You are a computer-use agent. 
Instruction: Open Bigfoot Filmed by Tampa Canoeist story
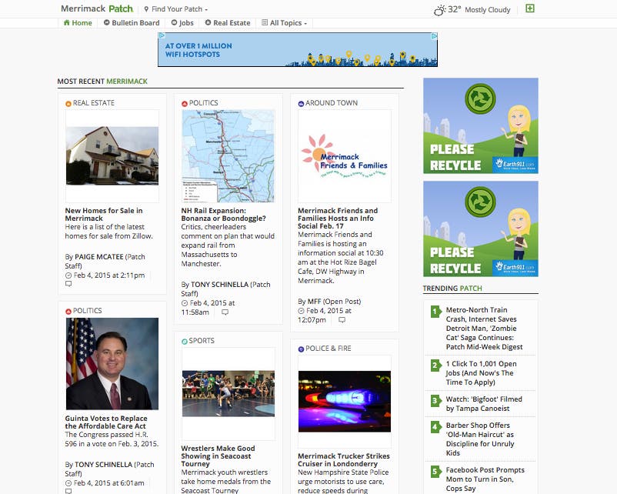[x=484, y=404]
